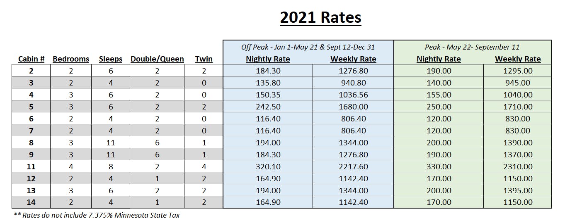Select the "Sleeps" column header
This screenshot has height=223, width=565.
click(111, 59)
